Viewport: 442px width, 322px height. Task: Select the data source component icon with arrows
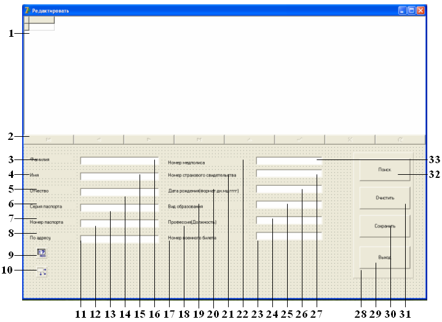click(x=42, y=272)
